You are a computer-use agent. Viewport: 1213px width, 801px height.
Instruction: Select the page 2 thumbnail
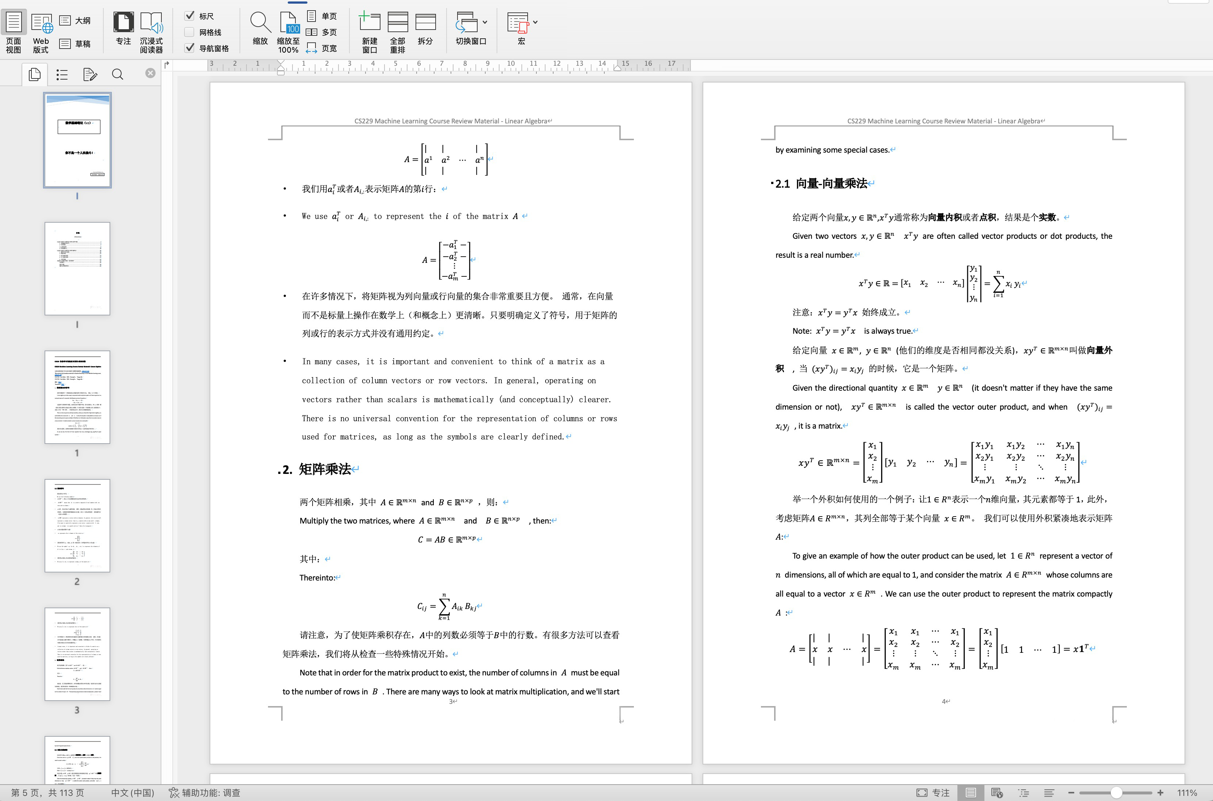(77, 526)
